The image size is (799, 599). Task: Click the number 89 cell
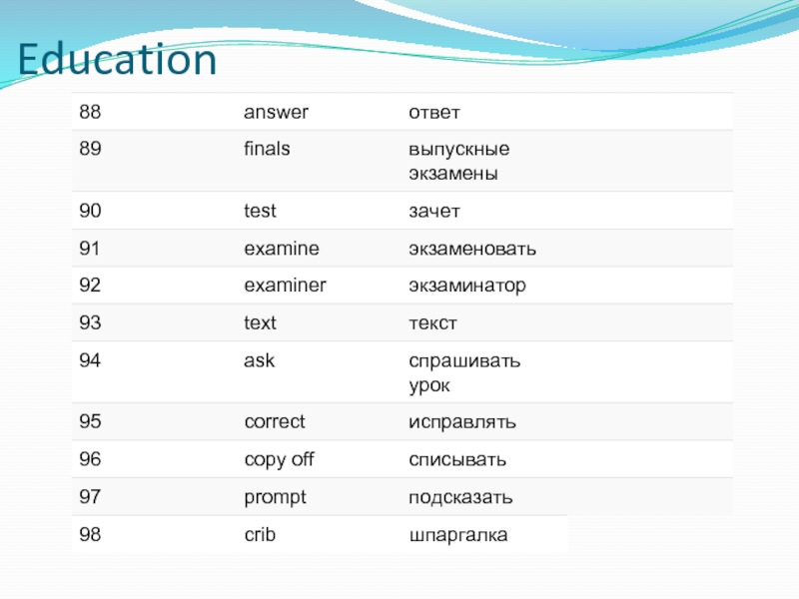90,148
